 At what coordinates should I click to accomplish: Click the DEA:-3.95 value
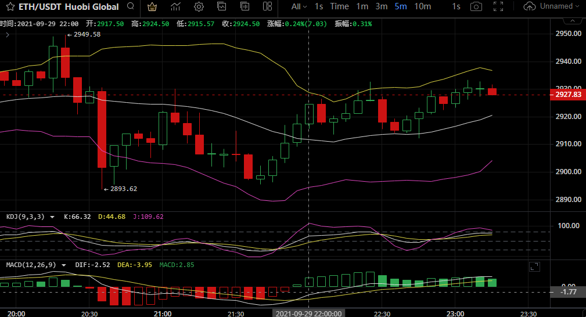click(135, 265)
